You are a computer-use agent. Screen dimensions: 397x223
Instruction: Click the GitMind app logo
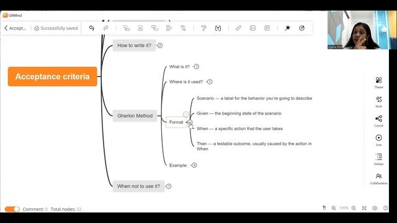(5, 15)
